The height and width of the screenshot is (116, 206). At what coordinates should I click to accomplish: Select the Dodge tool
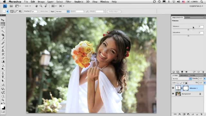coord(3,69)
